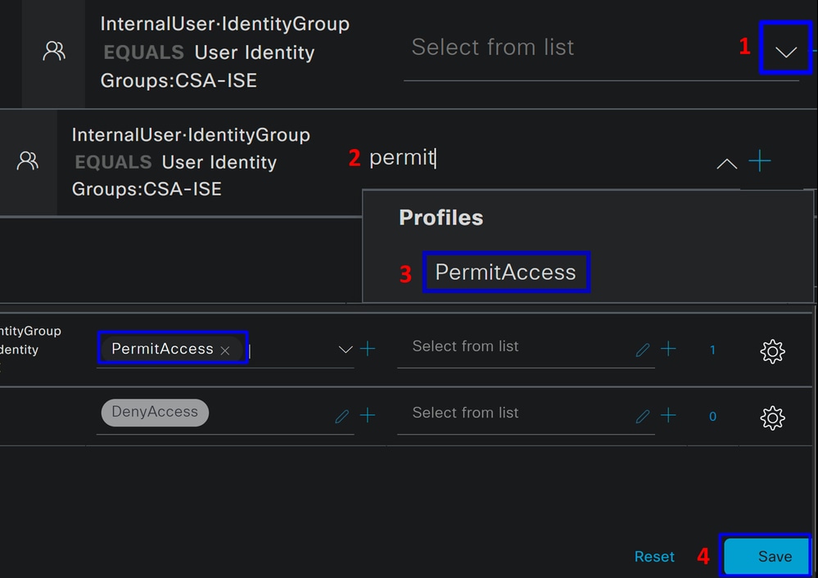This screenshot has height=578, width=818.
Task: Add security group via plus in PermitAccess row
Action: 668,349
